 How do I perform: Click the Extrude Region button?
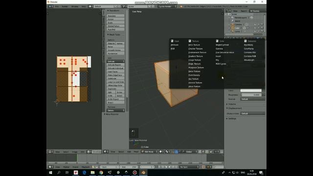pos(115,65)
